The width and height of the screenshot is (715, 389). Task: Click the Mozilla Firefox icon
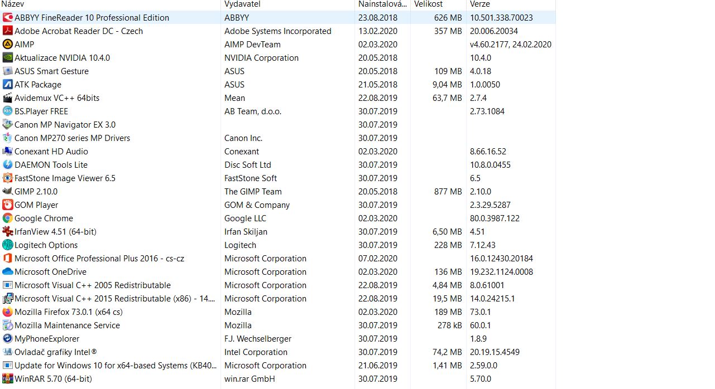pyautogui.click(x=8, y=312)
